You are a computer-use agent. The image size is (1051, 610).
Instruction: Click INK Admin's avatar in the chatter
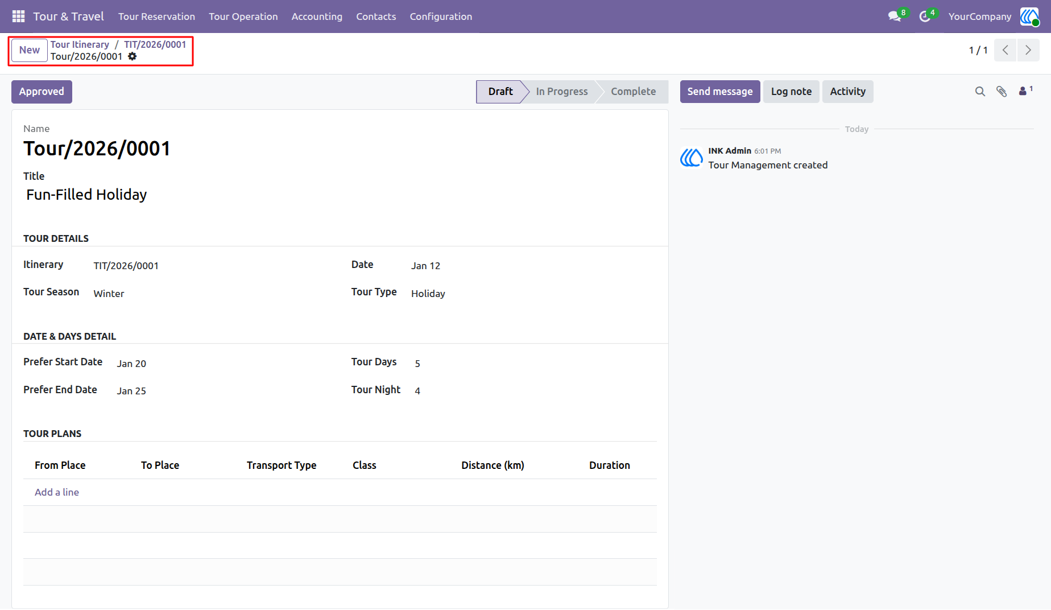692,158
